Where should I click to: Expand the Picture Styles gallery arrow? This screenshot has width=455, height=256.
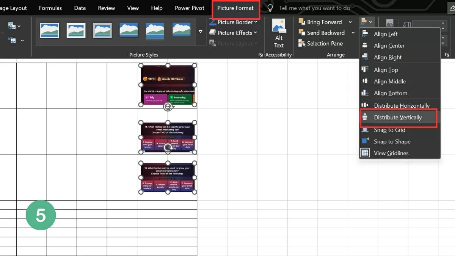[201, 31]
